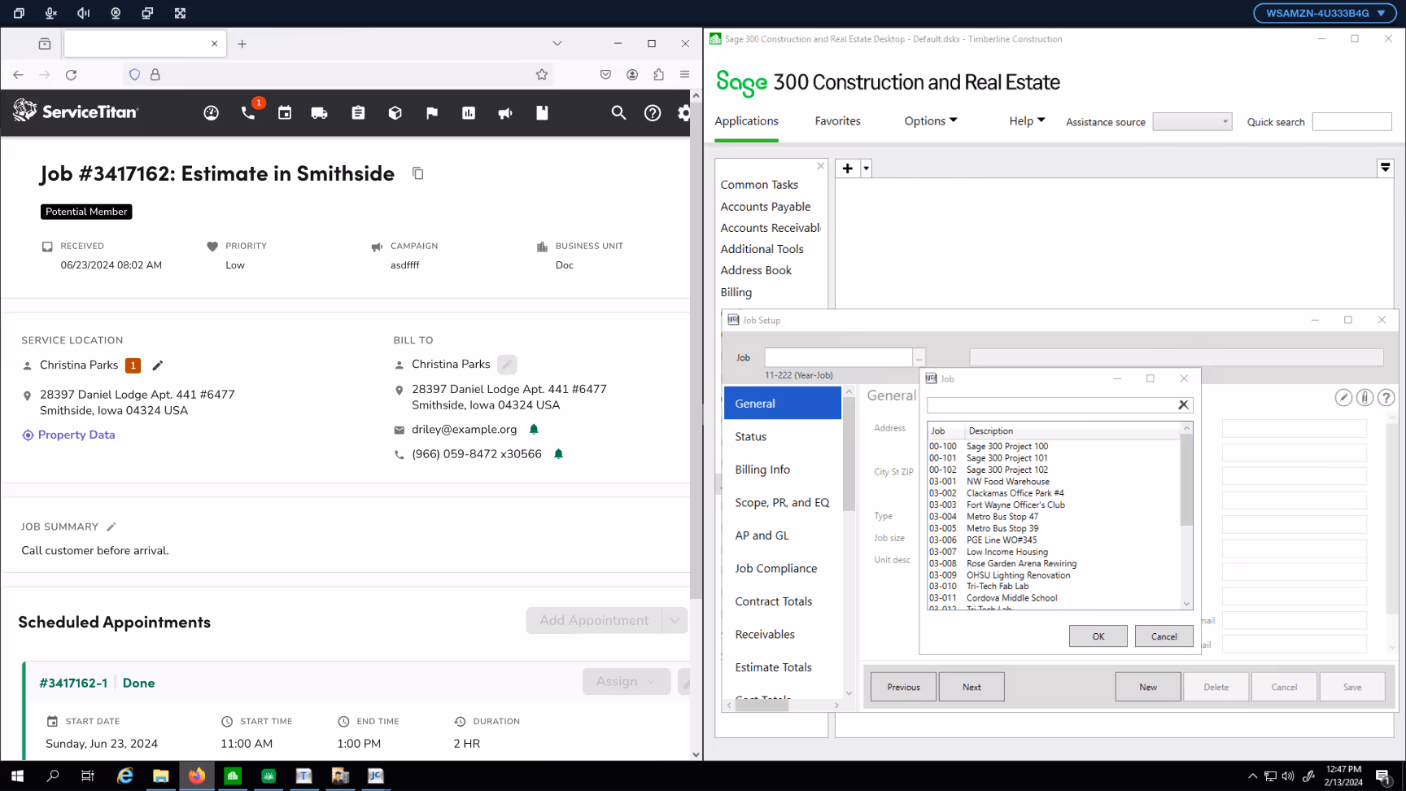
Task: Open the ServiceTitan dashboard gauge icon
Action: pyautogui.click(x=212, y=113)
